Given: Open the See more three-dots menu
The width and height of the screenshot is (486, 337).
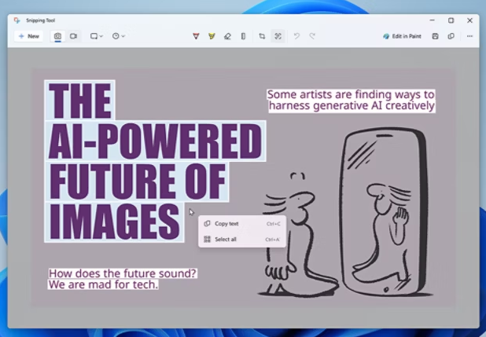Looking at the screenshot, I should coord(469,36).
